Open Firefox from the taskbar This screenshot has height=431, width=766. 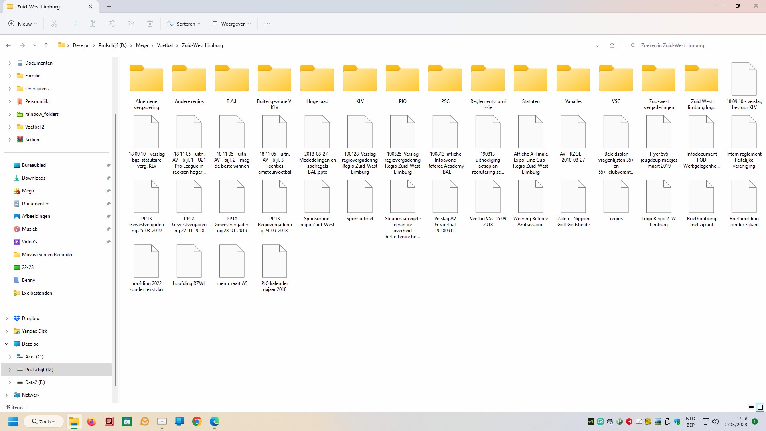pos(91,421)
